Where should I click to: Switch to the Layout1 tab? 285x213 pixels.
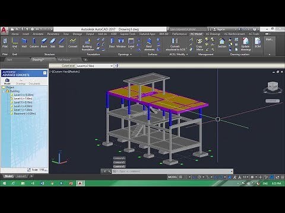click(x=21, y=176)
